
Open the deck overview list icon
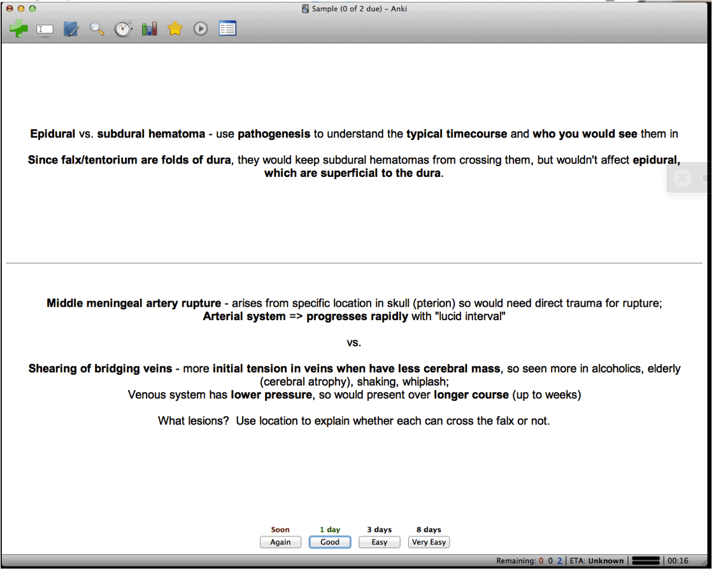pyautogui.click(x=227, y=29)
